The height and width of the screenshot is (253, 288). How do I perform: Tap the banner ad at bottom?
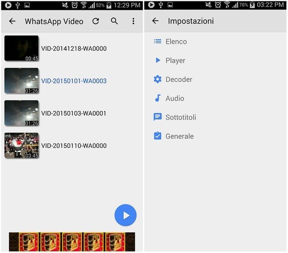pyautogui.click(x=72, y=242)
